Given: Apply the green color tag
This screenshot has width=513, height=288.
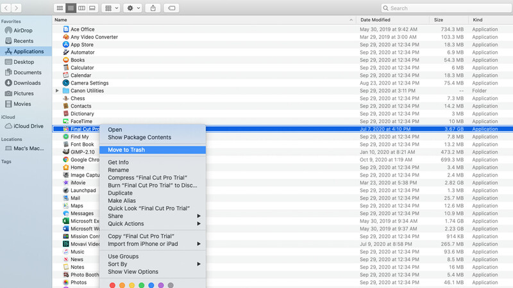Looking at the screenshot, I should click(x=141, y=285).
